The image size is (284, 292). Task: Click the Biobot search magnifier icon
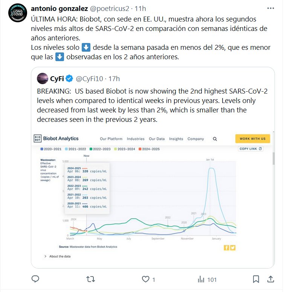215,139
